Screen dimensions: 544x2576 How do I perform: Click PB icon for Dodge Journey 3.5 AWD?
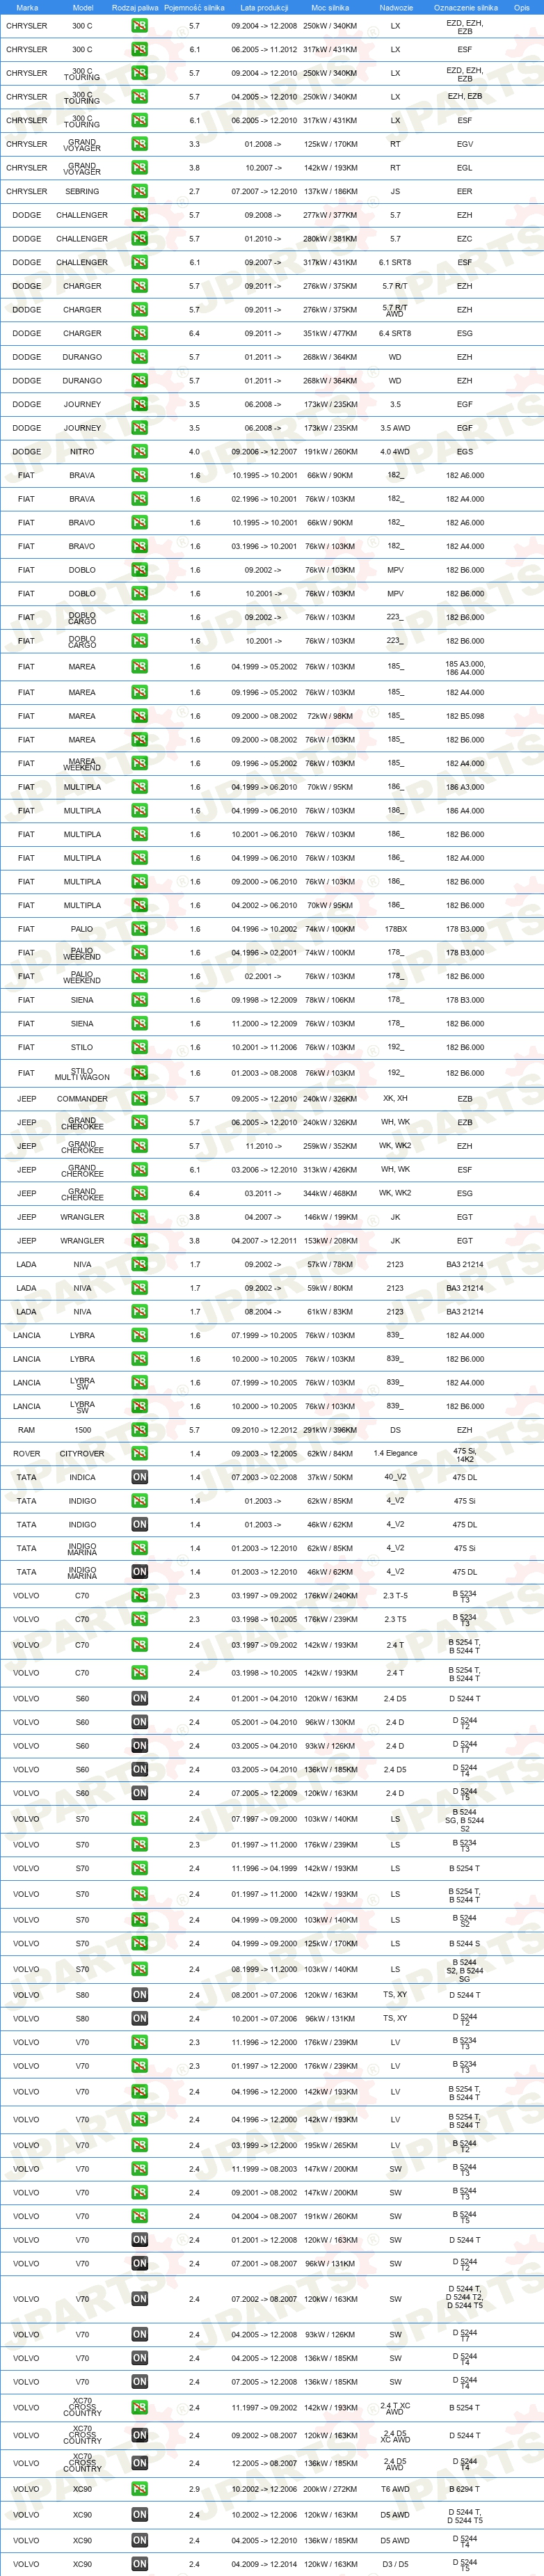click(x=139, y=428)
